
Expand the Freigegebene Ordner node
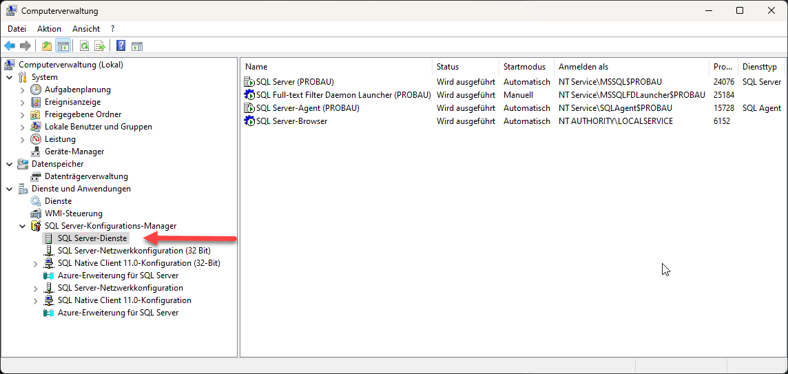point(22,114)
